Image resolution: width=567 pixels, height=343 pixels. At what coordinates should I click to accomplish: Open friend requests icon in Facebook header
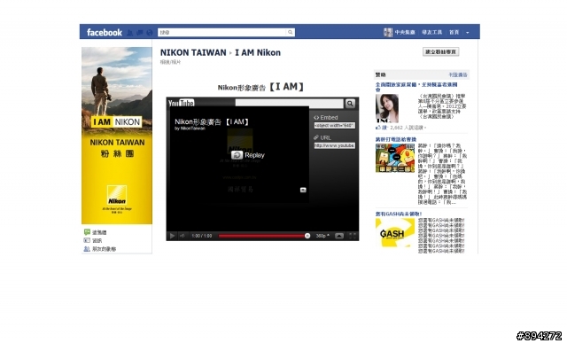pyautogui.click(x=130, y=33)
